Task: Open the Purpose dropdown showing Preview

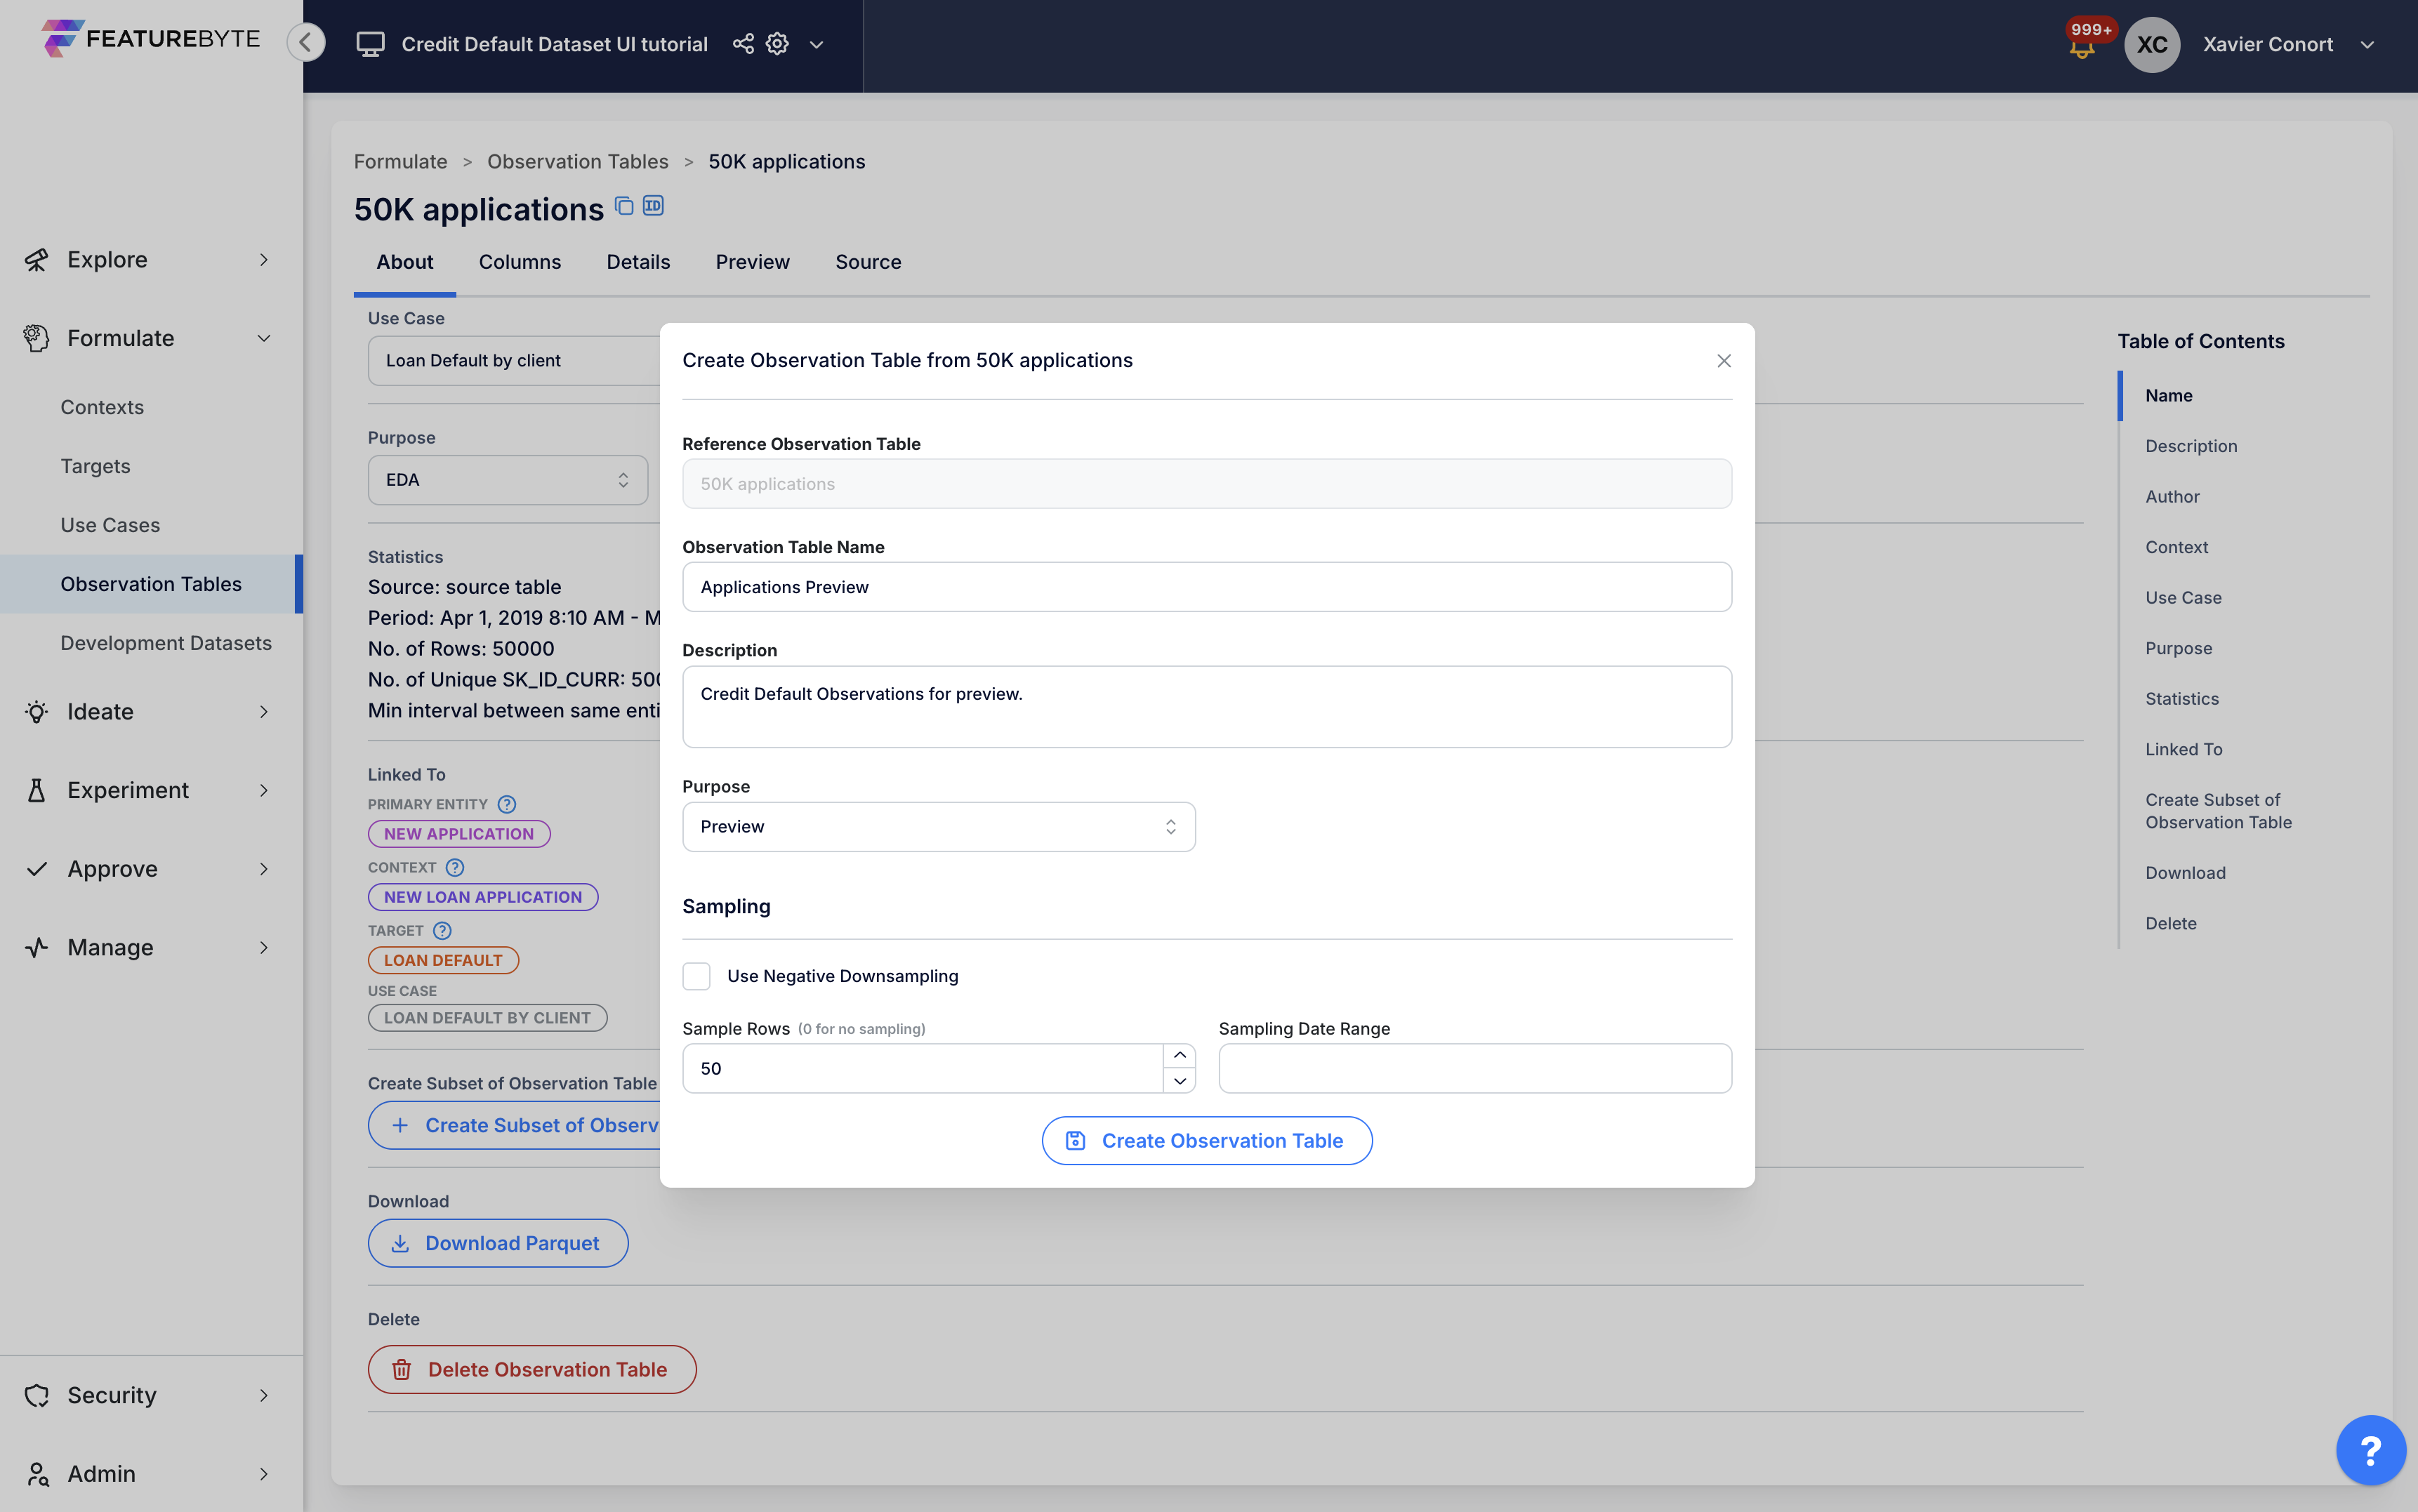Action: 938,827
